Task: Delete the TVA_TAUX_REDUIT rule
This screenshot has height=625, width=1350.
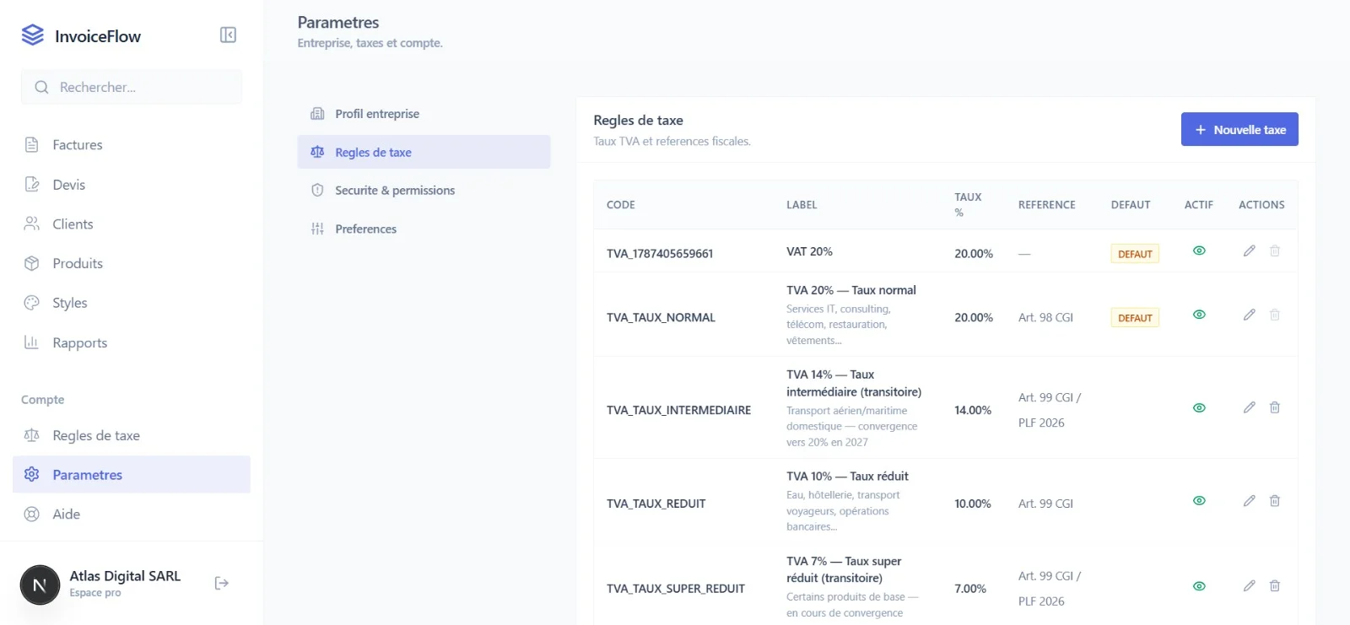Action: (x=1275, y=501)
